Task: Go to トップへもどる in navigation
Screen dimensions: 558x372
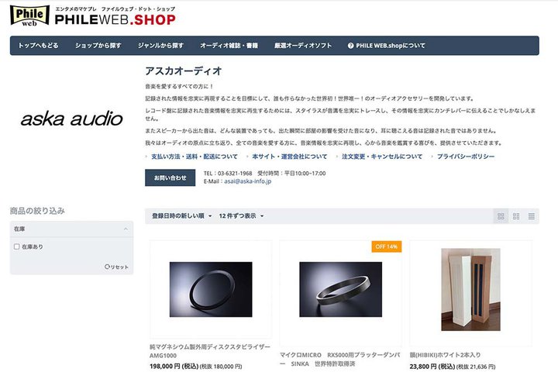Action: (x=38, y=46)
